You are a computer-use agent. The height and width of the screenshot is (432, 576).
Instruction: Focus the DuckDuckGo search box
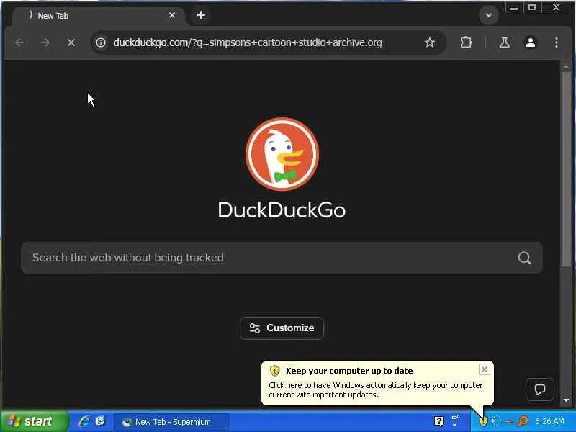(x=282, y=258)
